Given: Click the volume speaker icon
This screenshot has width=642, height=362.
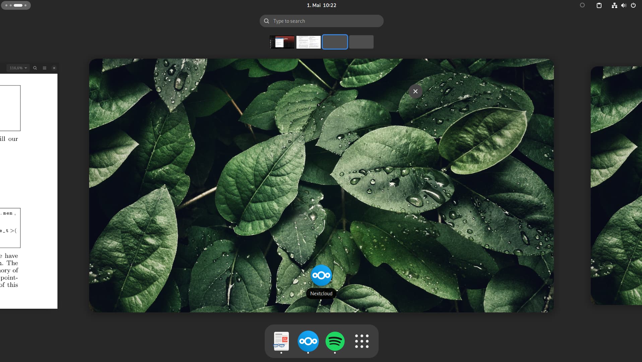Looking at the screenshot, I should pos(624,5).
